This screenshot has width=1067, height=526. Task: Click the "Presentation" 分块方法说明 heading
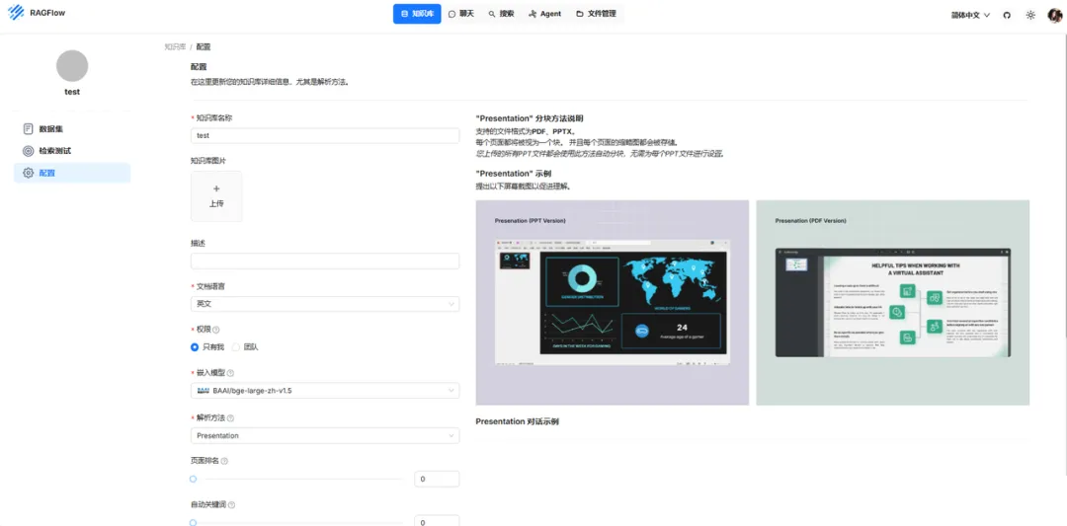pyautogui.click(x=530, y=118)
